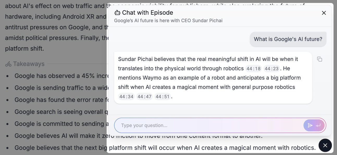Click the dark round floating close button

click(x=325, y=145)
